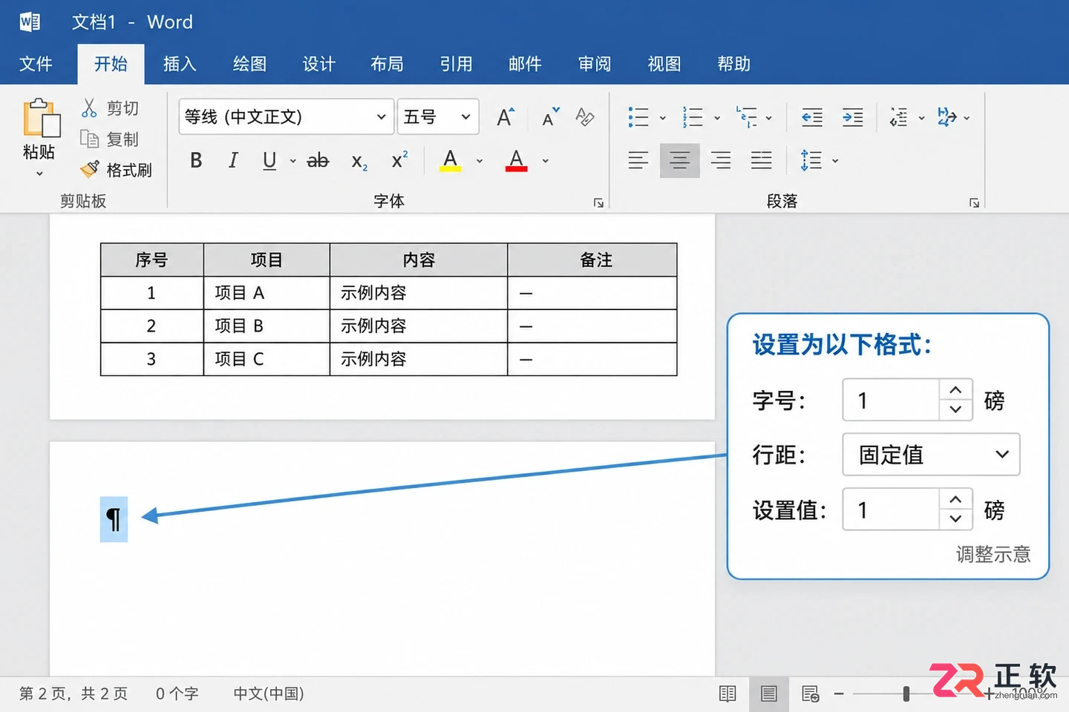Image resolution: width=1069 pixels, height=712 pixels.
Task: Open the 字体 dialog launcher
Action: click(599, 203)
